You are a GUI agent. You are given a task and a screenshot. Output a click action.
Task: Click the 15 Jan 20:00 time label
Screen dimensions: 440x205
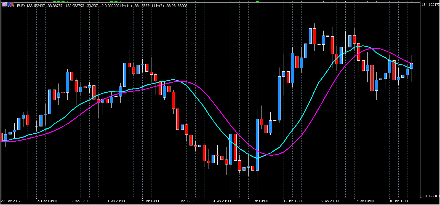pyautogui.click(x=328, y=201)
